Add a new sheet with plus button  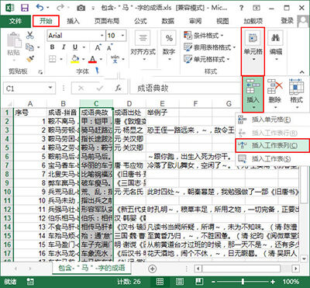coord(153,269)
